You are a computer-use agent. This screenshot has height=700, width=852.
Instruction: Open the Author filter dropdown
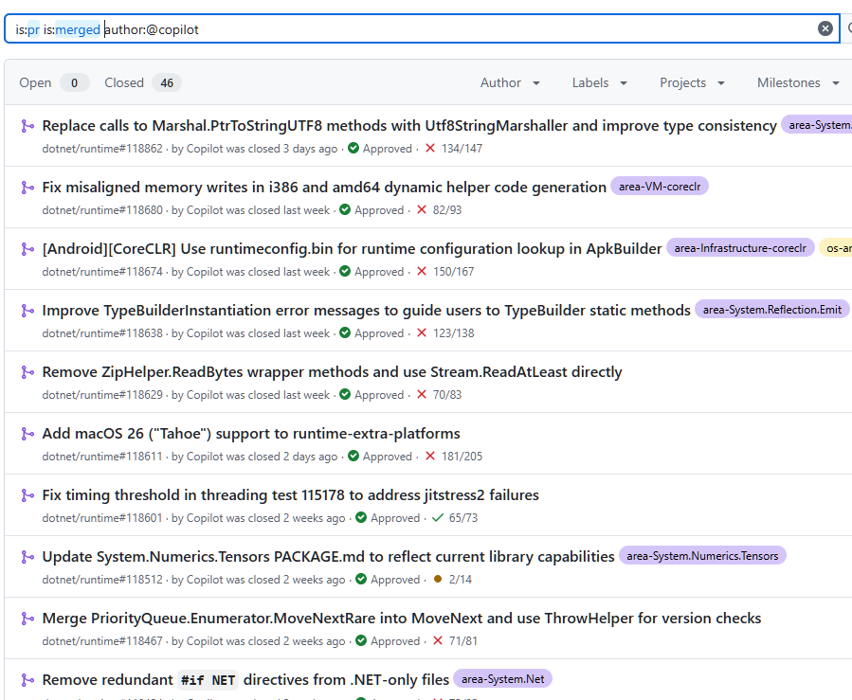[510, 83]
